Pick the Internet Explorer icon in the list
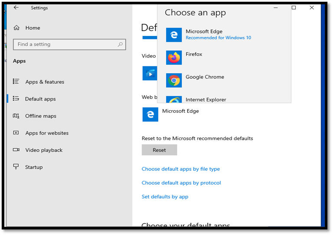Image resolution: width=333 pixels, height=235 pixels. (x=174, y=99)
